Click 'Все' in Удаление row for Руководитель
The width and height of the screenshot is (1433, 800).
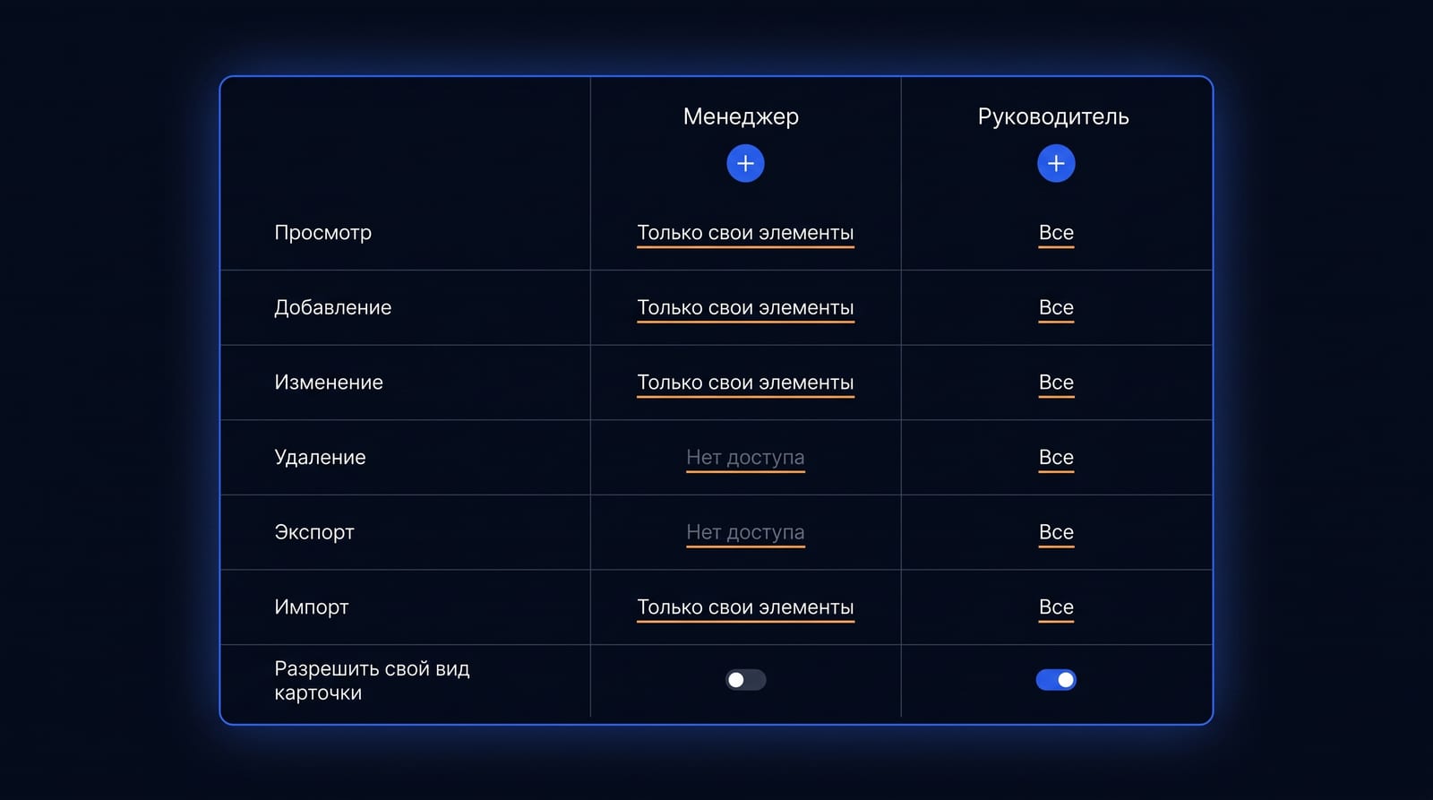coord(1056,458)
